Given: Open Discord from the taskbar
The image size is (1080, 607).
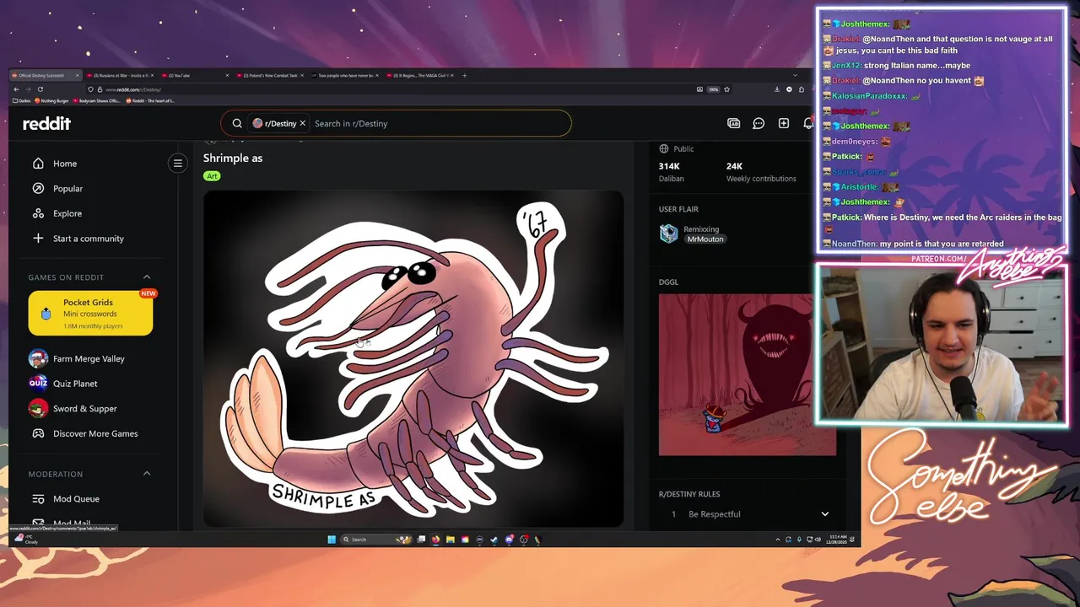Looking at the screenshot, I should click(x=509, y=540).
